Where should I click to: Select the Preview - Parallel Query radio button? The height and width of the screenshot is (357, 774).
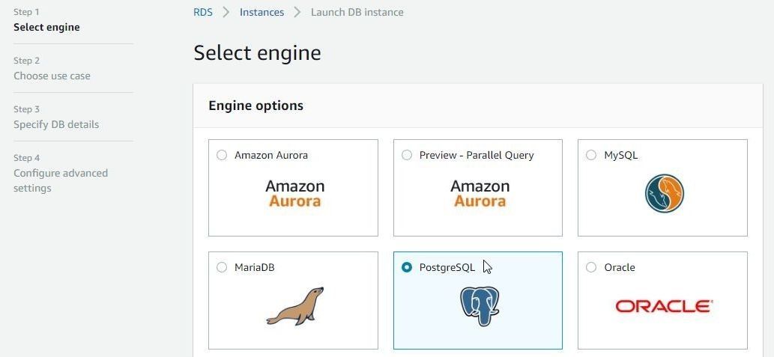pyautogui.click(x=407, y=155)
